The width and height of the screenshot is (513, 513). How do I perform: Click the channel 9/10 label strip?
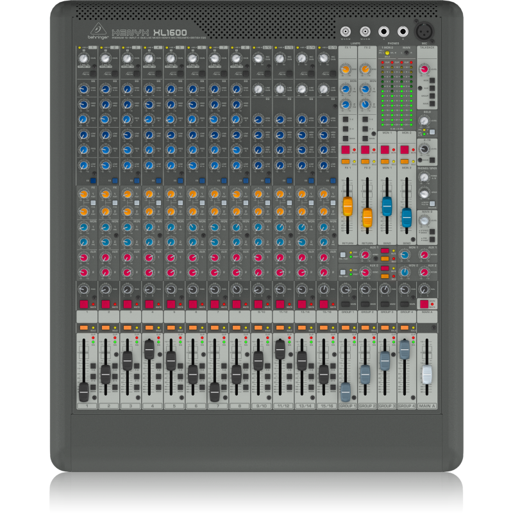[258, 316]
